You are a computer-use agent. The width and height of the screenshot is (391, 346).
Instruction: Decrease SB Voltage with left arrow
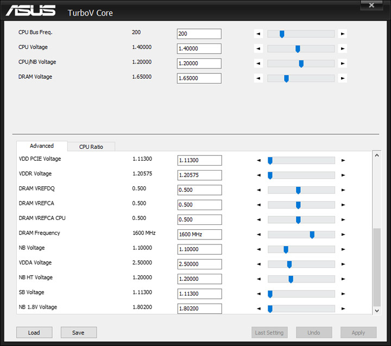click(x=259, y=294)
